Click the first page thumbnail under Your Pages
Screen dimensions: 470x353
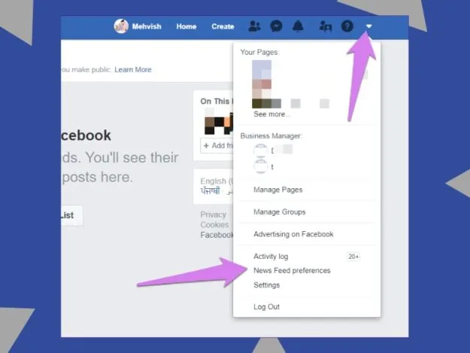point(262,69)
